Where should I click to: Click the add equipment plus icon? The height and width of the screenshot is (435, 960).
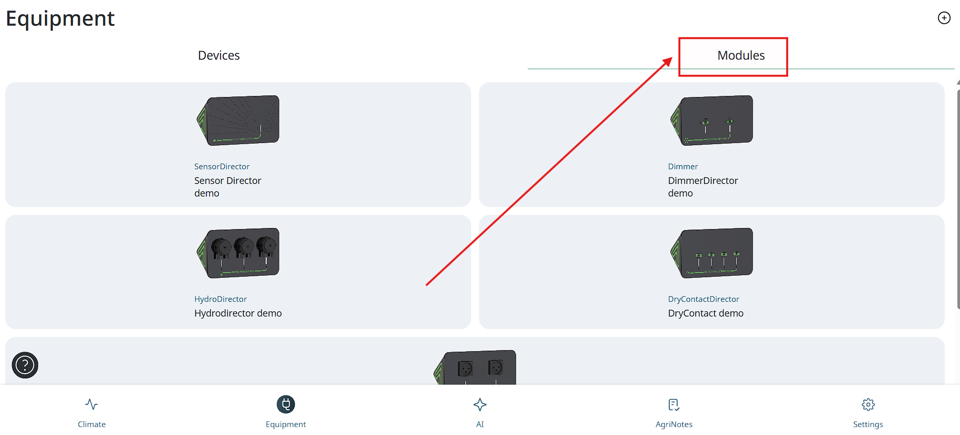(944, 18)
